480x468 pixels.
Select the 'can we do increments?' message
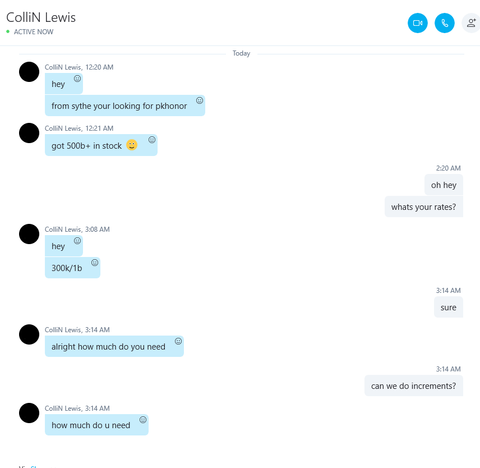[x=414, y=386]
